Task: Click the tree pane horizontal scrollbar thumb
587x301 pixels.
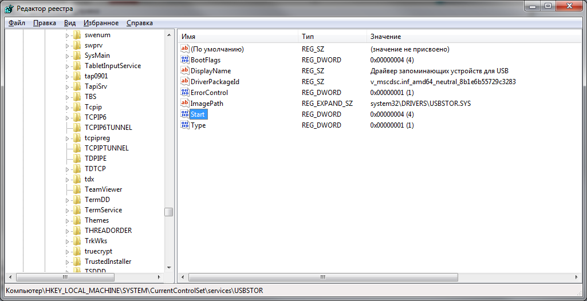Action: pyautogui.click(x=65, y=277)
